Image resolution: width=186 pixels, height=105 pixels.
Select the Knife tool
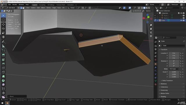point(3,72)
